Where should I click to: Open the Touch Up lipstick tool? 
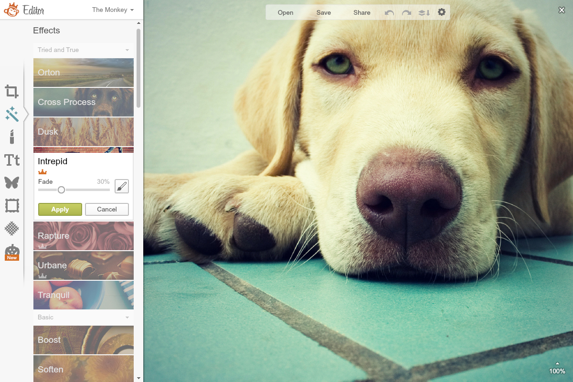tap(12, 137)
